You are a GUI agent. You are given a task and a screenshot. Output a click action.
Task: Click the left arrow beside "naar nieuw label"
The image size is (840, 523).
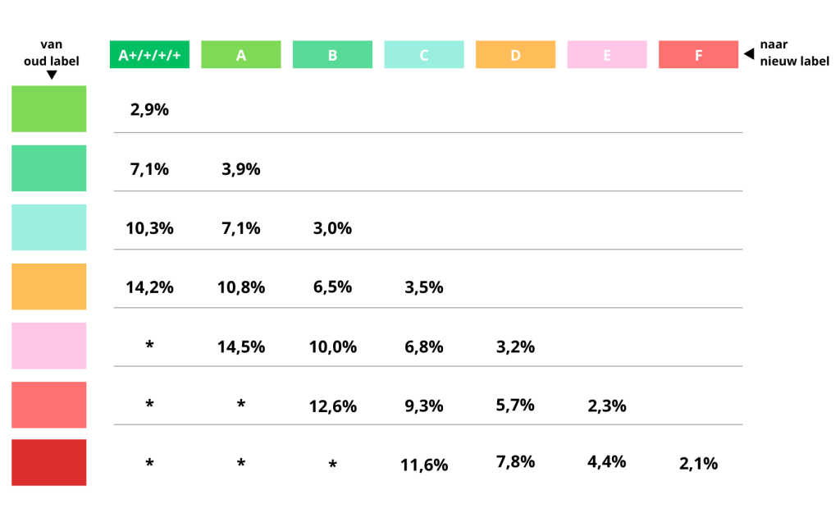[x=748, y=54]
